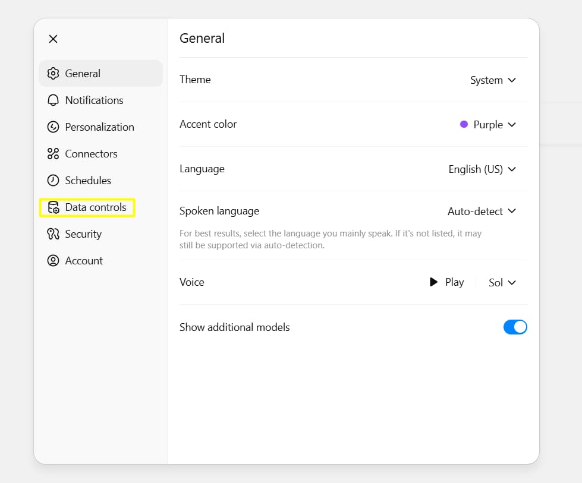Viewport: 582px width, 483px height.
Task: Click the Personalization sidebar icon
Action: pyautogui.click(x=53, y=127)
